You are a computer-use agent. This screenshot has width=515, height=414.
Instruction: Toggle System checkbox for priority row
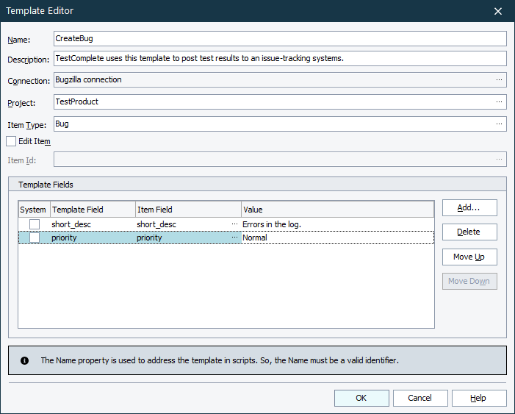(35, 238)
